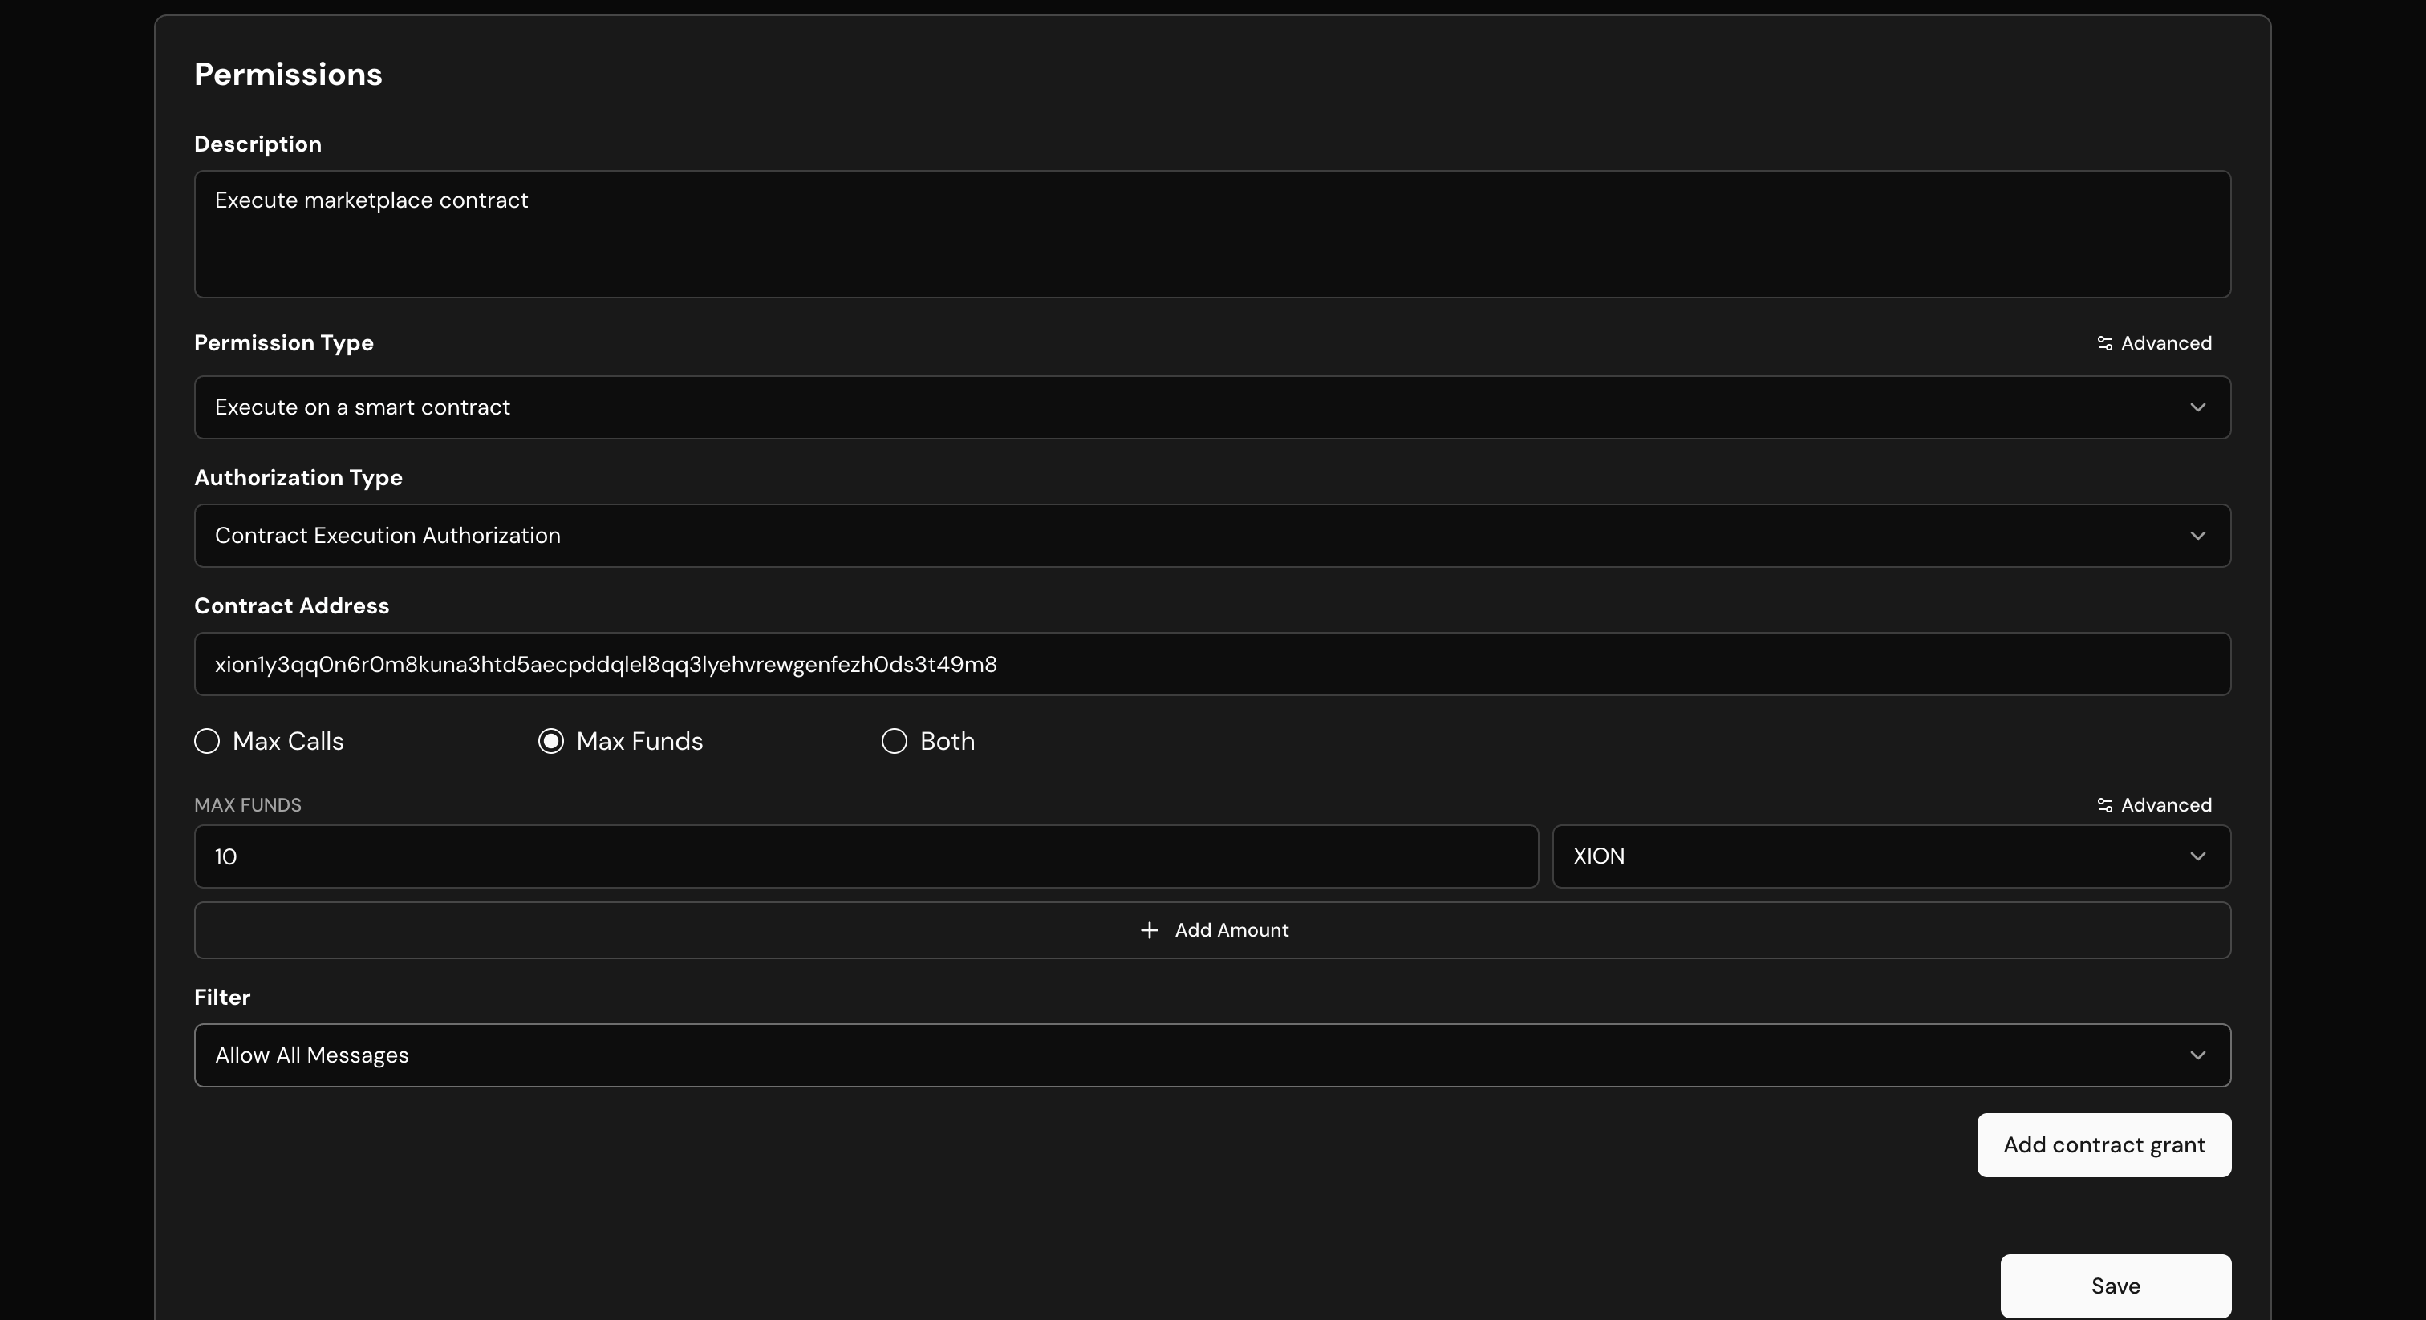Viewport: 2426px width, 1320px height.
Task: Click chevron arrow in Filter field
Action: pyautogui.click(x=2197, y=1055)
